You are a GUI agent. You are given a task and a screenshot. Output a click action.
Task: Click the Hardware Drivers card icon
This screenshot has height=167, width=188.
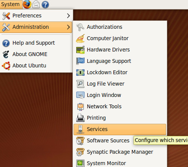[x=80, y=50]
